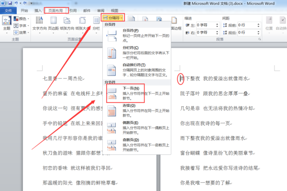Open the 引用 tab

[73, 11]
